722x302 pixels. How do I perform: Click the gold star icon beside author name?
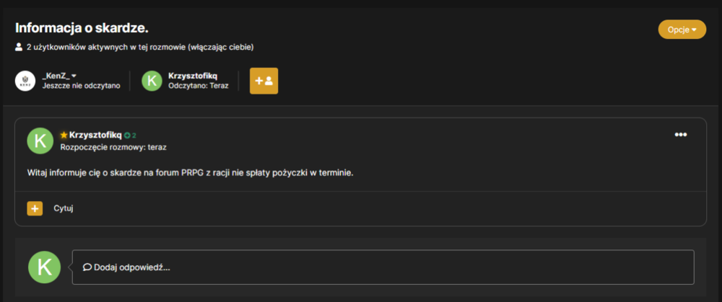pyautogui.click(x=64, y=135)
